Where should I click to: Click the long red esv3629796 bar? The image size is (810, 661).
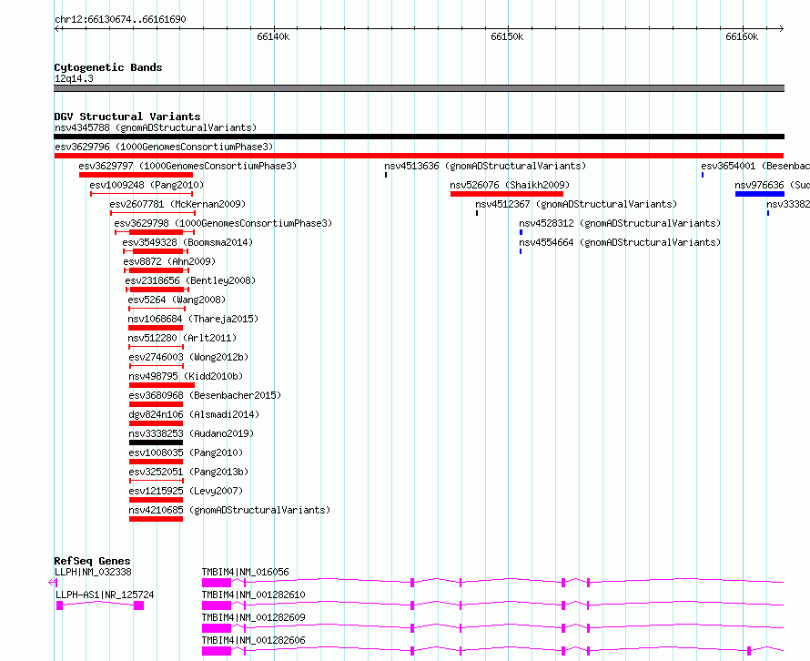point(419,156)
